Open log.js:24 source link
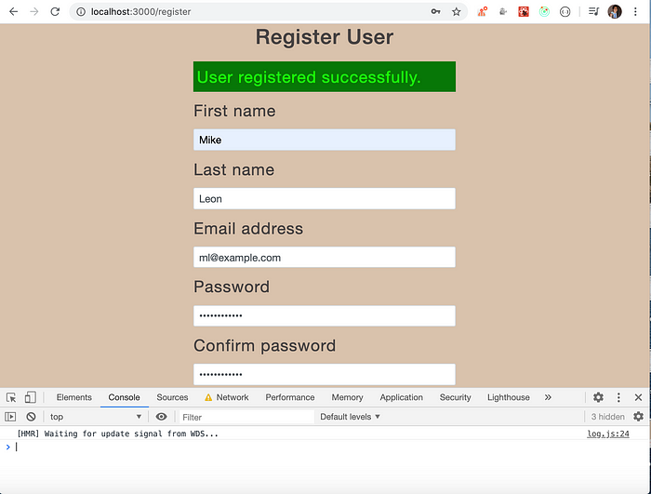This screenshot has height=494, width=651. [x=608, y=434]
